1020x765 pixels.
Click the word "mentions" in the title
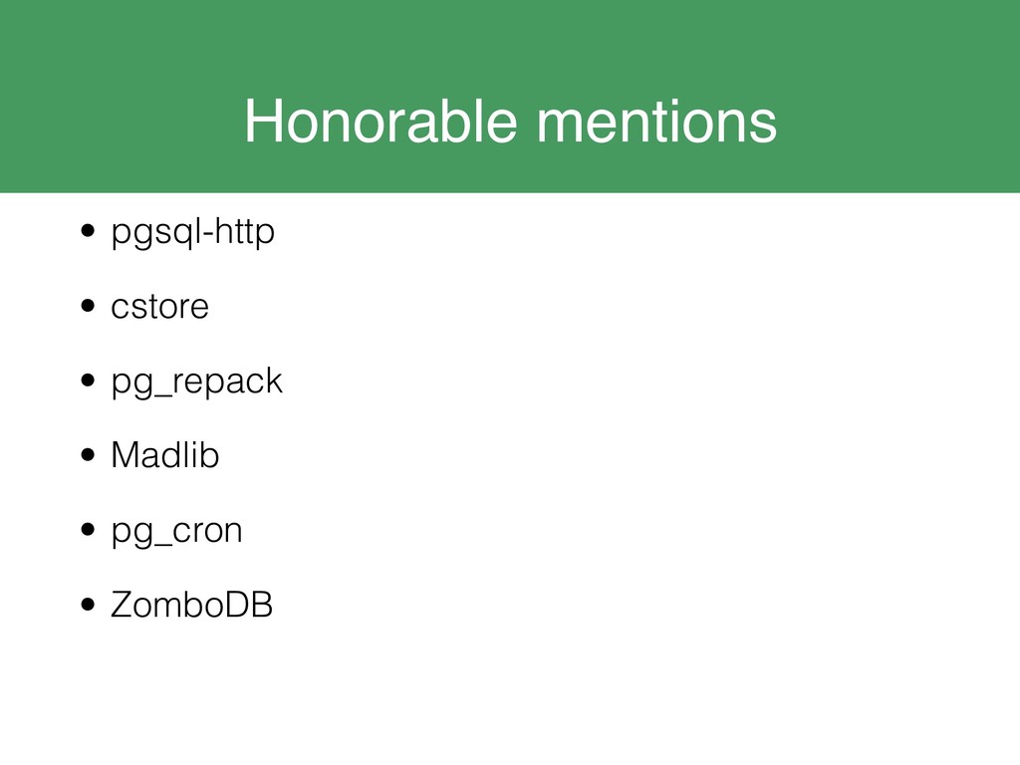(656, 121)
